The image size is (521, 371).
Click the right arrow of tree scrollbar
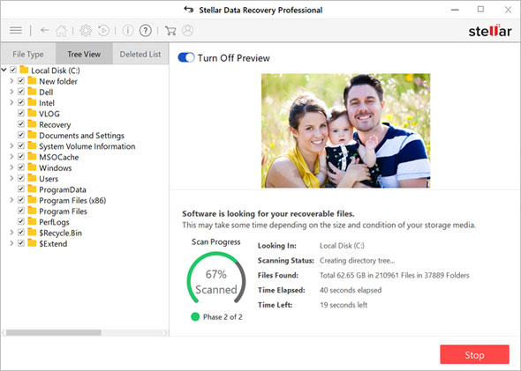point(165,332)
